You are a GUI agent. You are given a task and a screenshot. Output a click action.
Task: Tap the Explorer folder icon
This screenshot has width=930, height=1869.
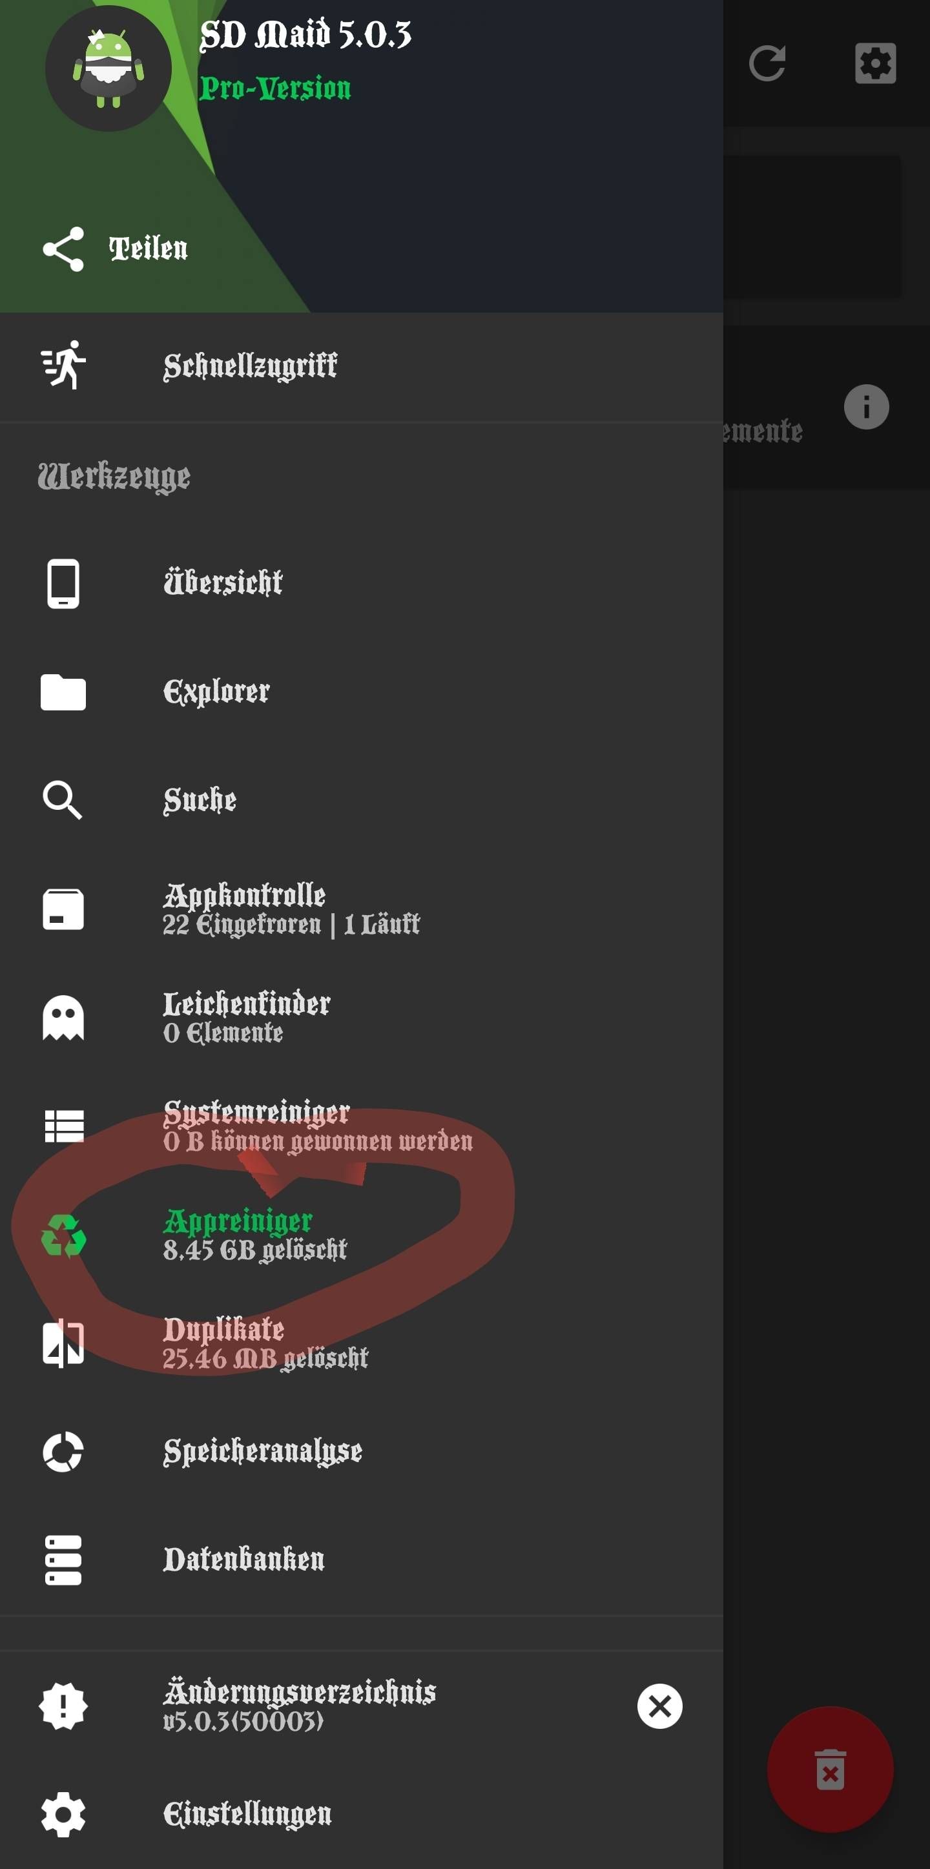63,692
